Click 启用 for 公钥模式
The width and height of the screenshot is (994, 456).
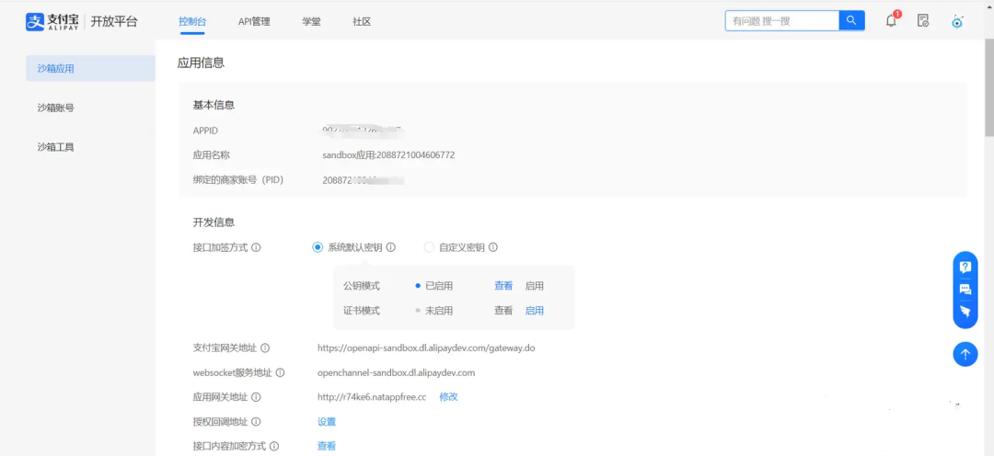click(535, 286)
